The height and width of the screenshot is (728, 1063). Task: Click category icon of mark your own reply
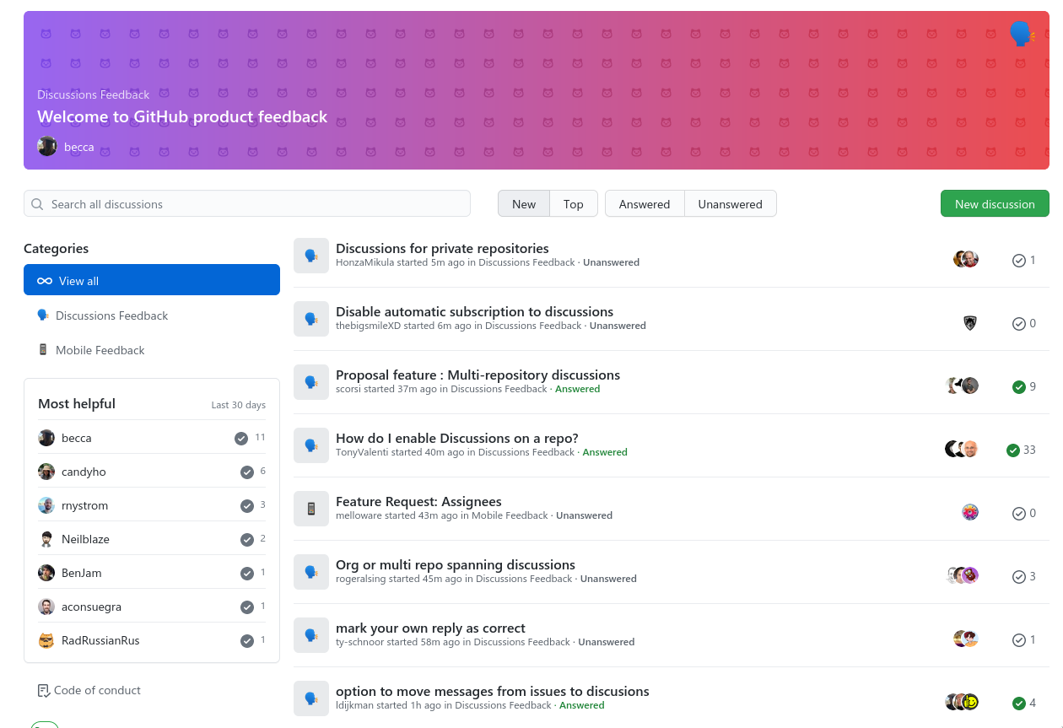[311, 635]
